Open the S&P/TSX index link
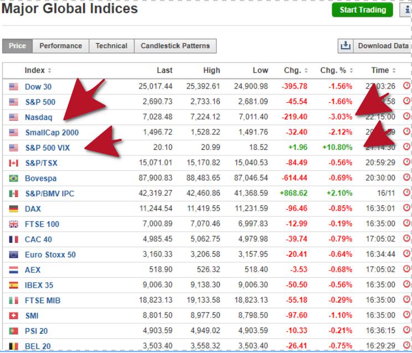The width and height of the screenshot is (412, 353). click(41, 163)
